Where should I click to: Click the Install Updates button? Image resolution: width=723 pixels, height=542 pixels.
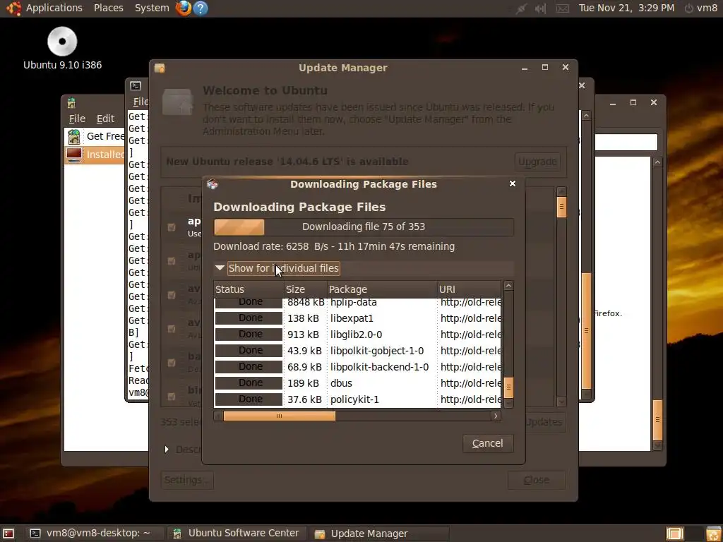[x=545, y=422]
